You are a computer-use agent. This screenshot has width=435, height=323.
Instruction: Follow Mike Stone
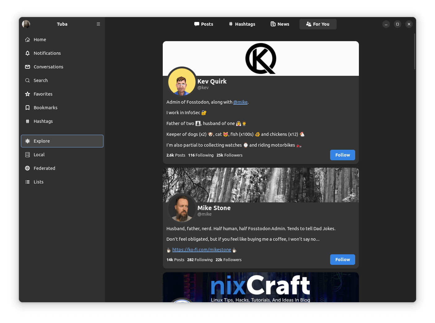pyautogui.click(x=342, y=260)
